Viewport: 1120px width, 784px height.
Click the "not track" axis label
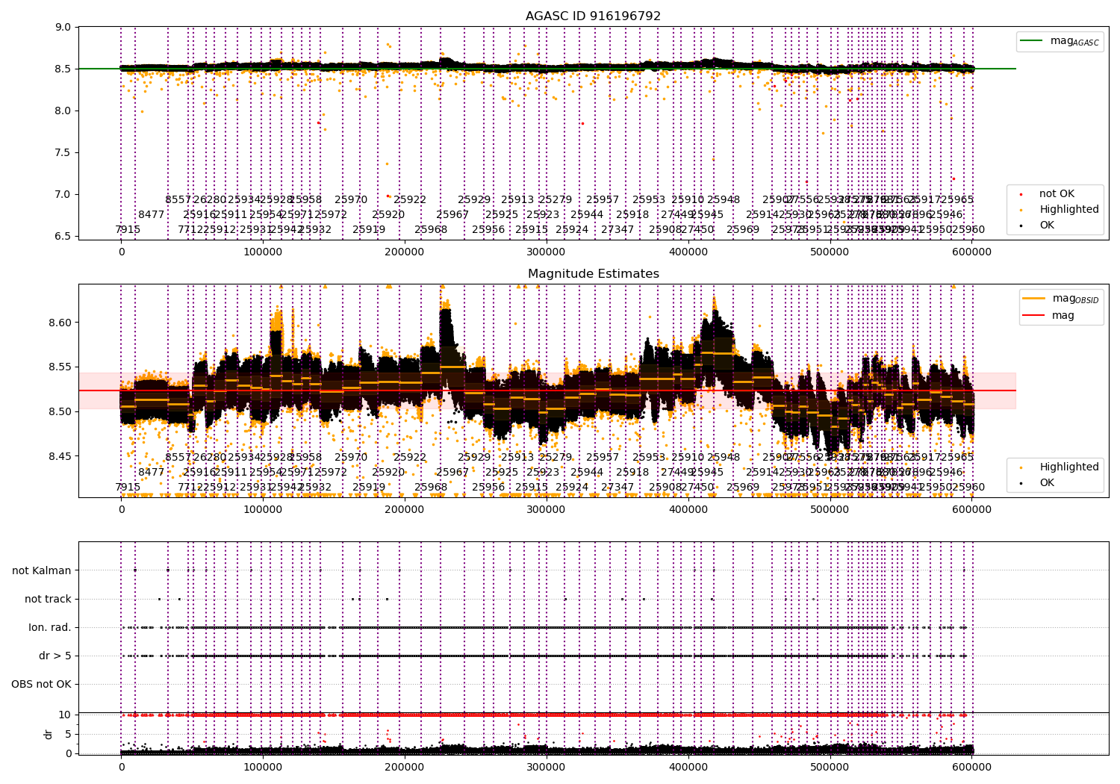pyautogui.click(x=48, y=599)
